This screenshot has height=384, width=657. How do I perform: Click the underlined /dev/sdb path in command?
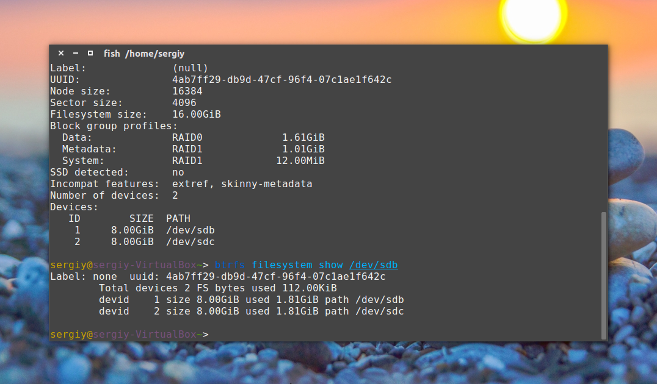(x=373, y=265)
